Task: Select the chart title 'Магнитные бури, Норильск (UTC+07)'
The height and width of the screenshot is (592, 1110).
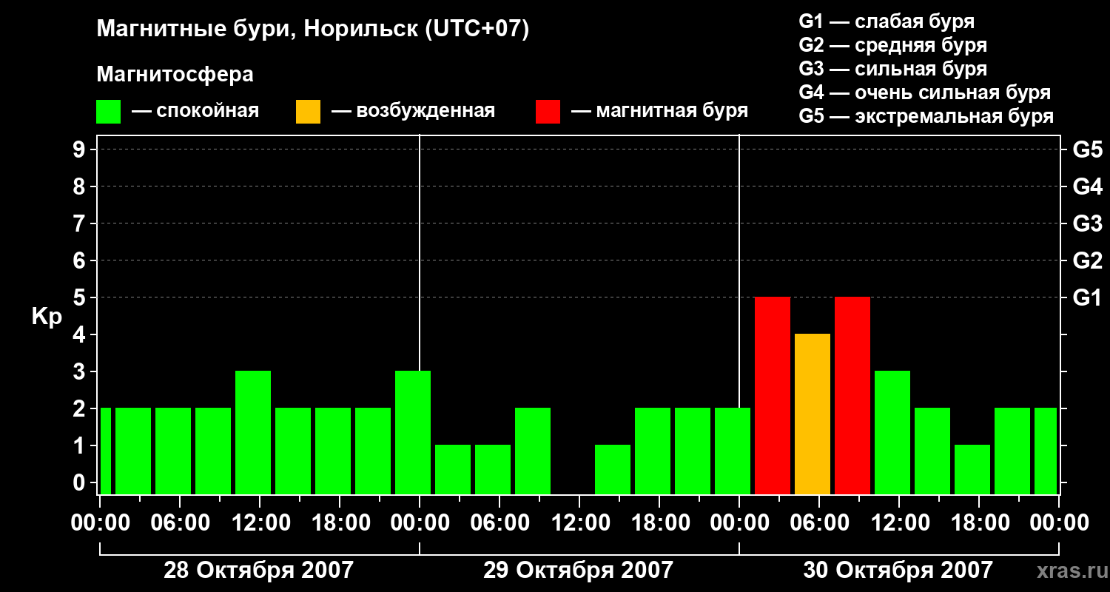Action: click(x=313, y=30)
